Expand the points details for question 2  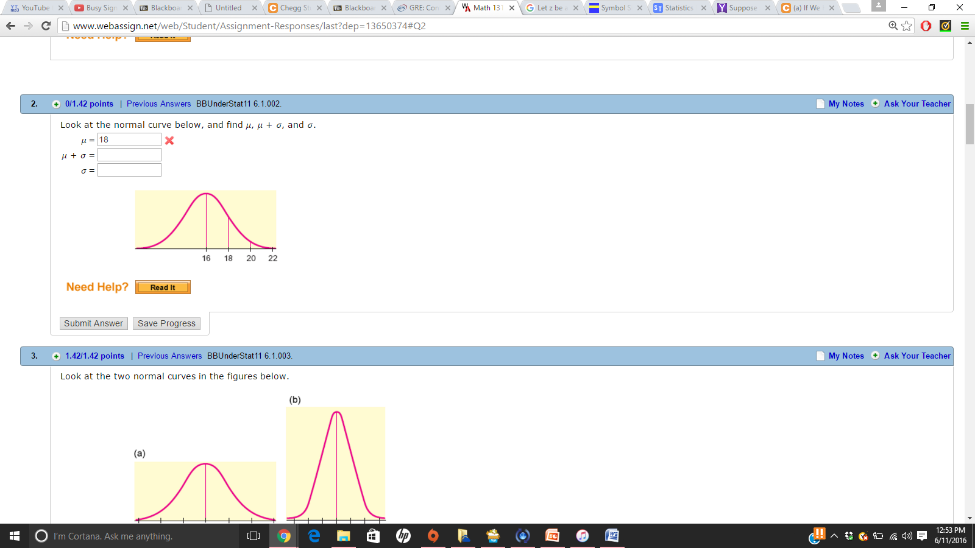55,104
